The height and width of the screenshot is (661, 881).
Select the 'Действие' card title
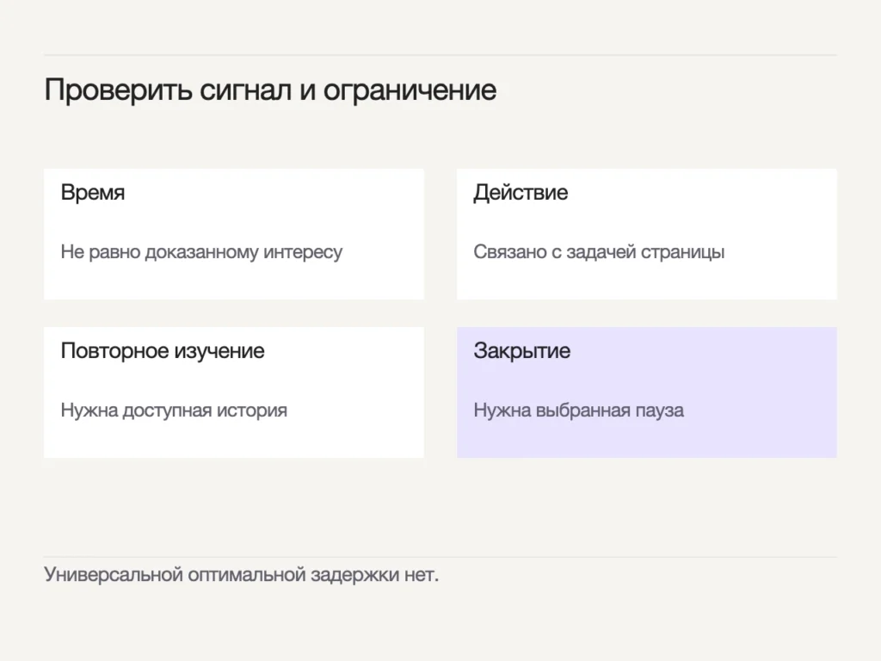521,192
